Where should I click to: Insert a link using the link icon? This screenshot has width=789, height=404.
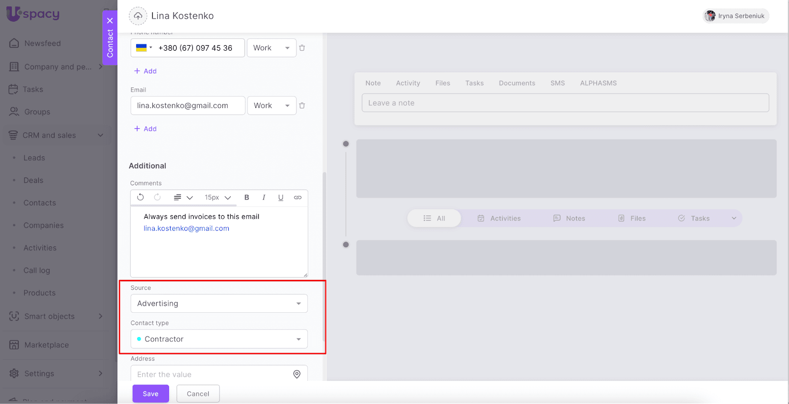[x=298, y=198]
